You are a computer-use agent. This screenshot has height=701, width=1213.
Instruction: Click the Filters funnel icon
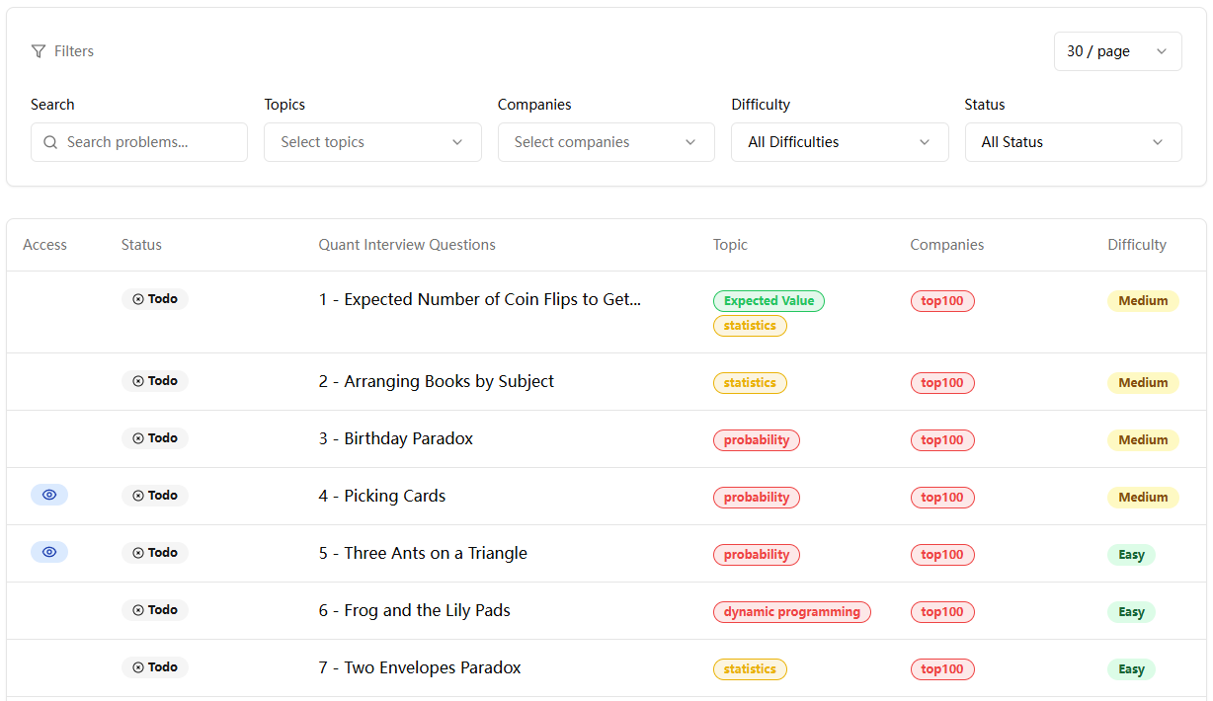pos(39,51)
